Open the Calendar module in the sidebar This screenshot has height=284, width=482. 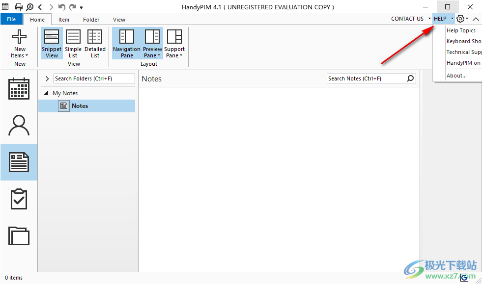tap(19, 88)
